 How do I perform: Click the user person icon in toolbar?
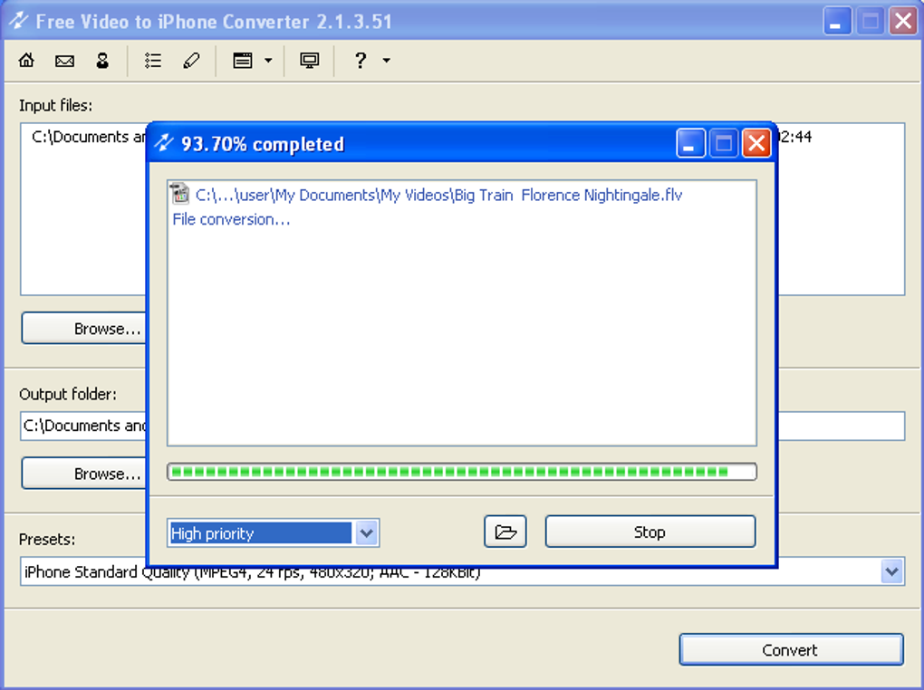[102, 60]
